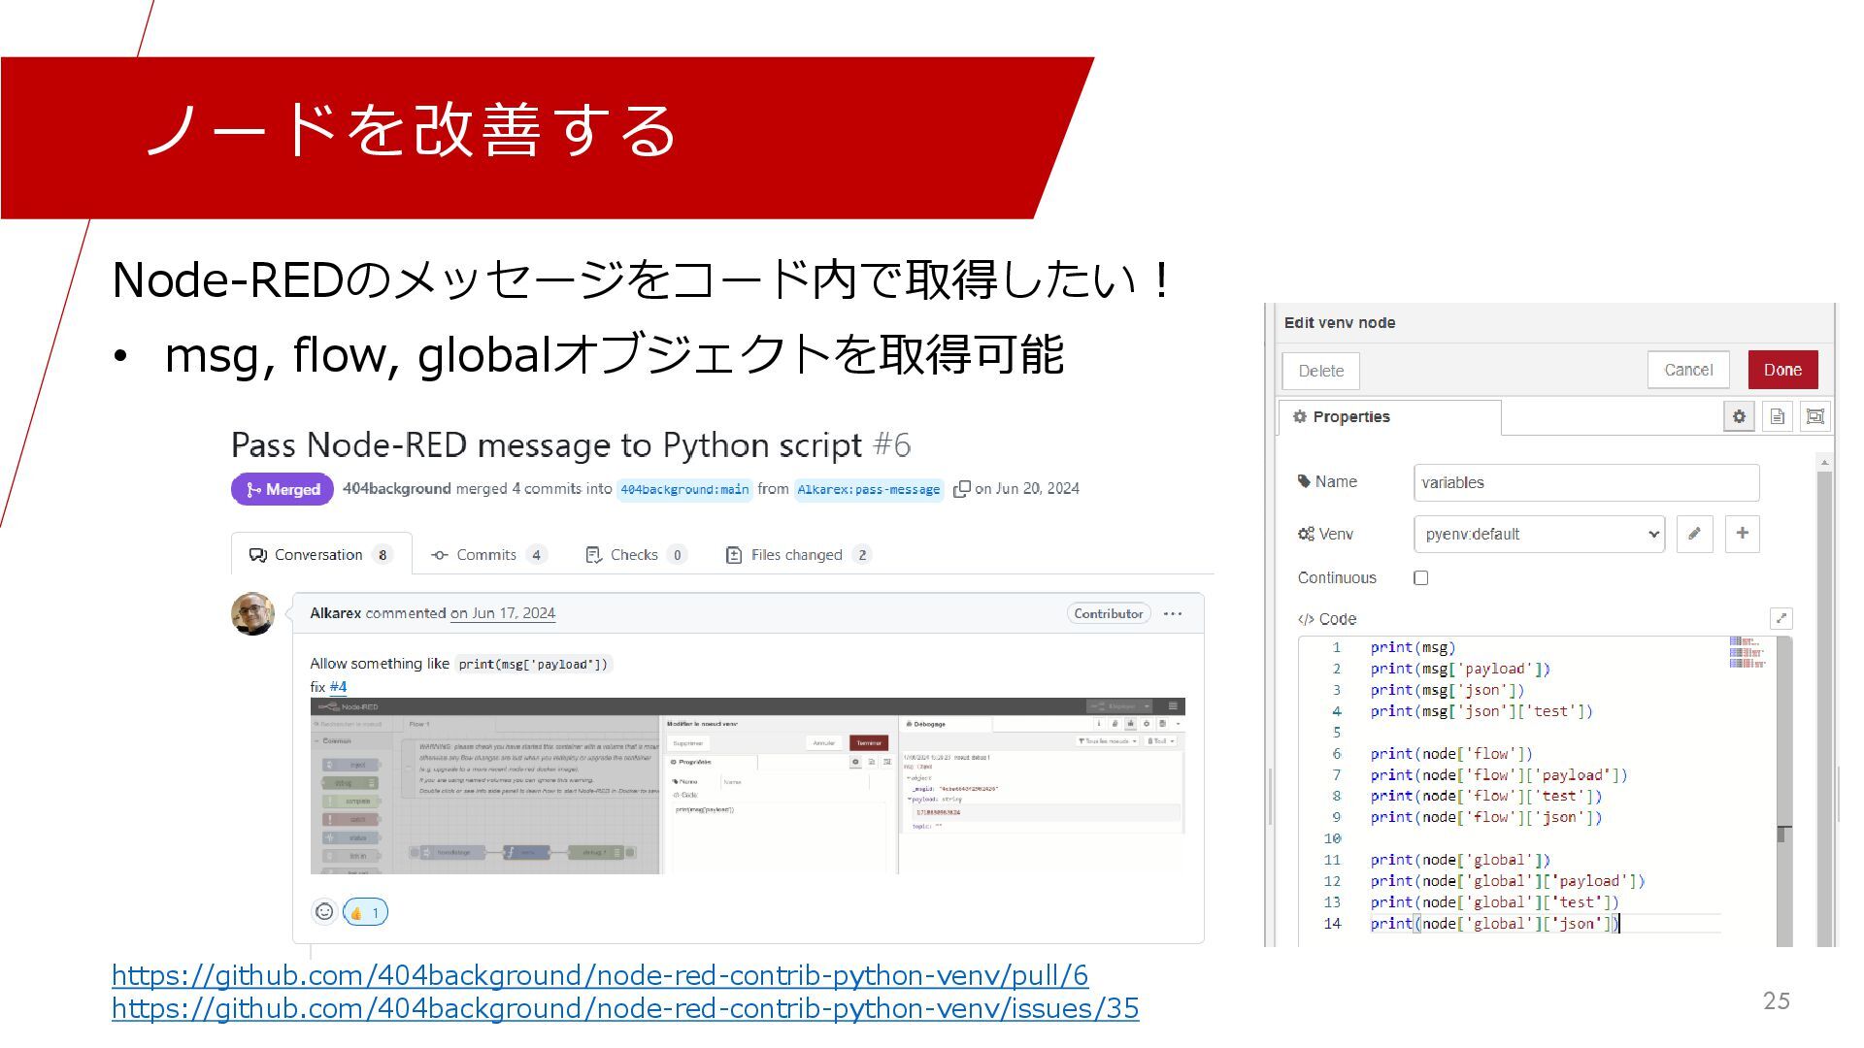Open the pyenv:default Venv dropdown

(x=1539, y=534)
